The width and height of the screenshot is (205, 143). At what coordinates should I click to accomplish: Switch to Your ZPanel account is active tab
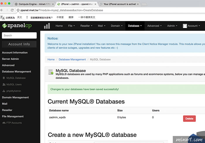119,4
